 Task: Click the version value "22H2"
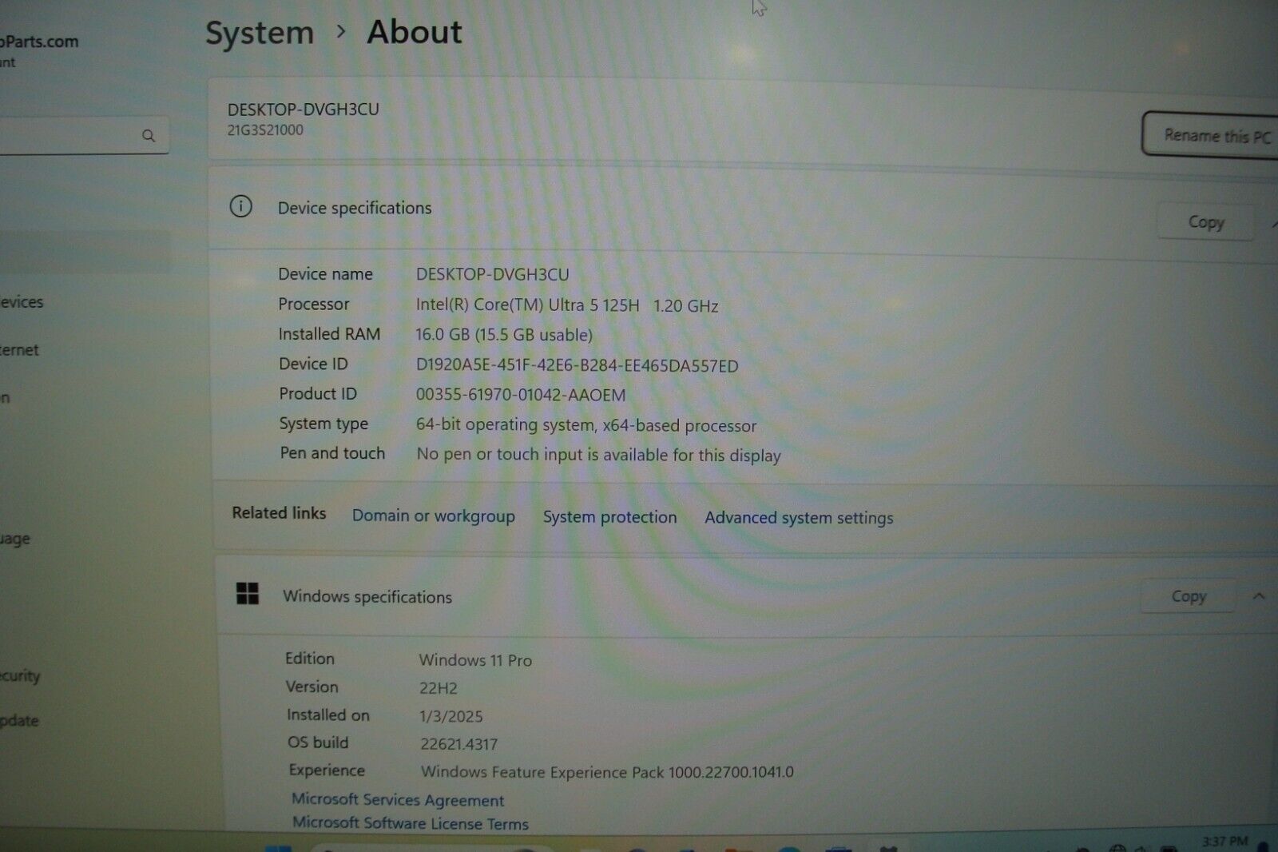[439, 688]
